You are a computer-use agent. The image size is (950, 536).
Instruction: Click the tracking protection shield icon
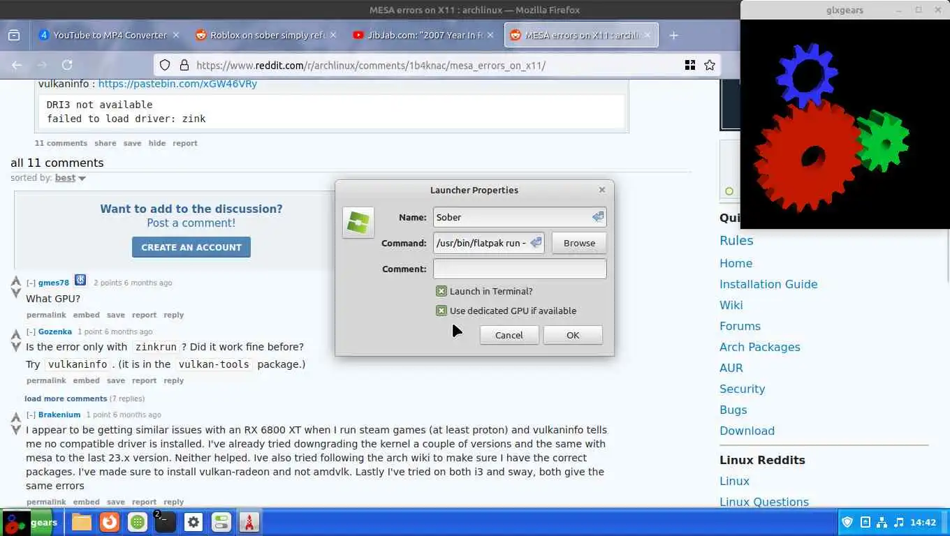point(165,65)
